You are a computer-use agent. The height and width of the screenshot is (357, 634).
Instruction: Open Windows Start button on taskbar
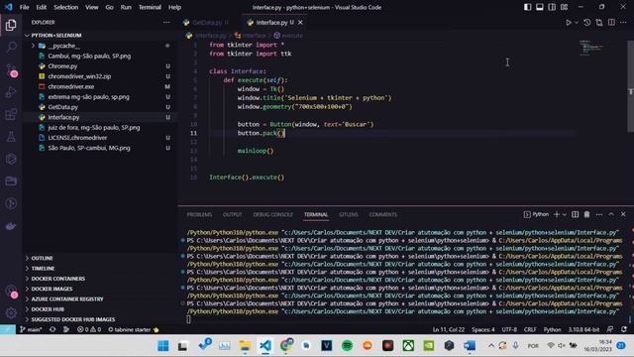(x=163, y=346)
